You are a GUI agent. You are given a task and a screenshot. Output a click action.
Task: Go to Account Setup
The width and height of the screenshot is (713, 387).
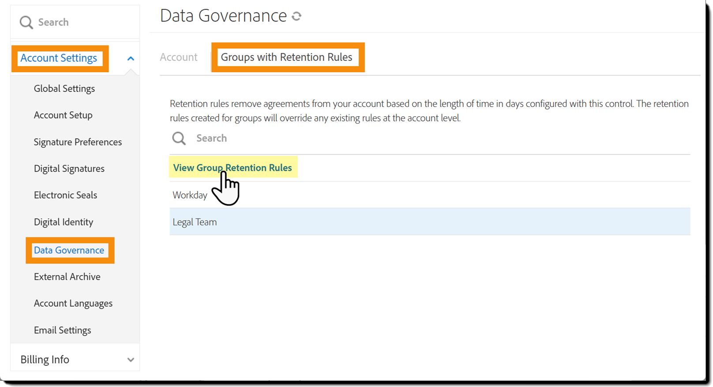[63, 115]
